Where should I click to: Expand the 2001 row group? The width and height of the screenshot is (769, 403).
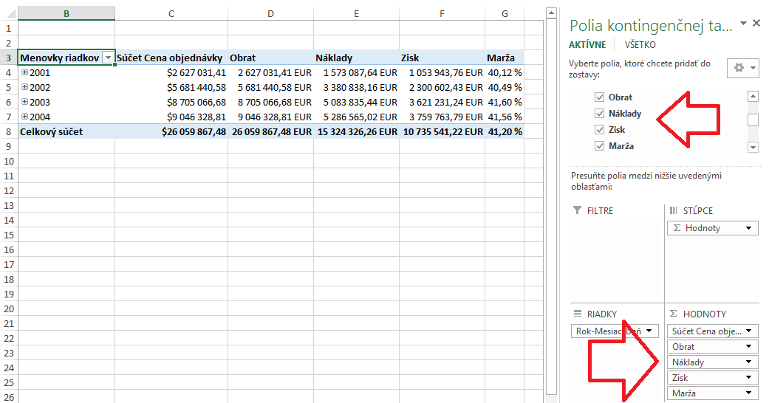(24, 72)
